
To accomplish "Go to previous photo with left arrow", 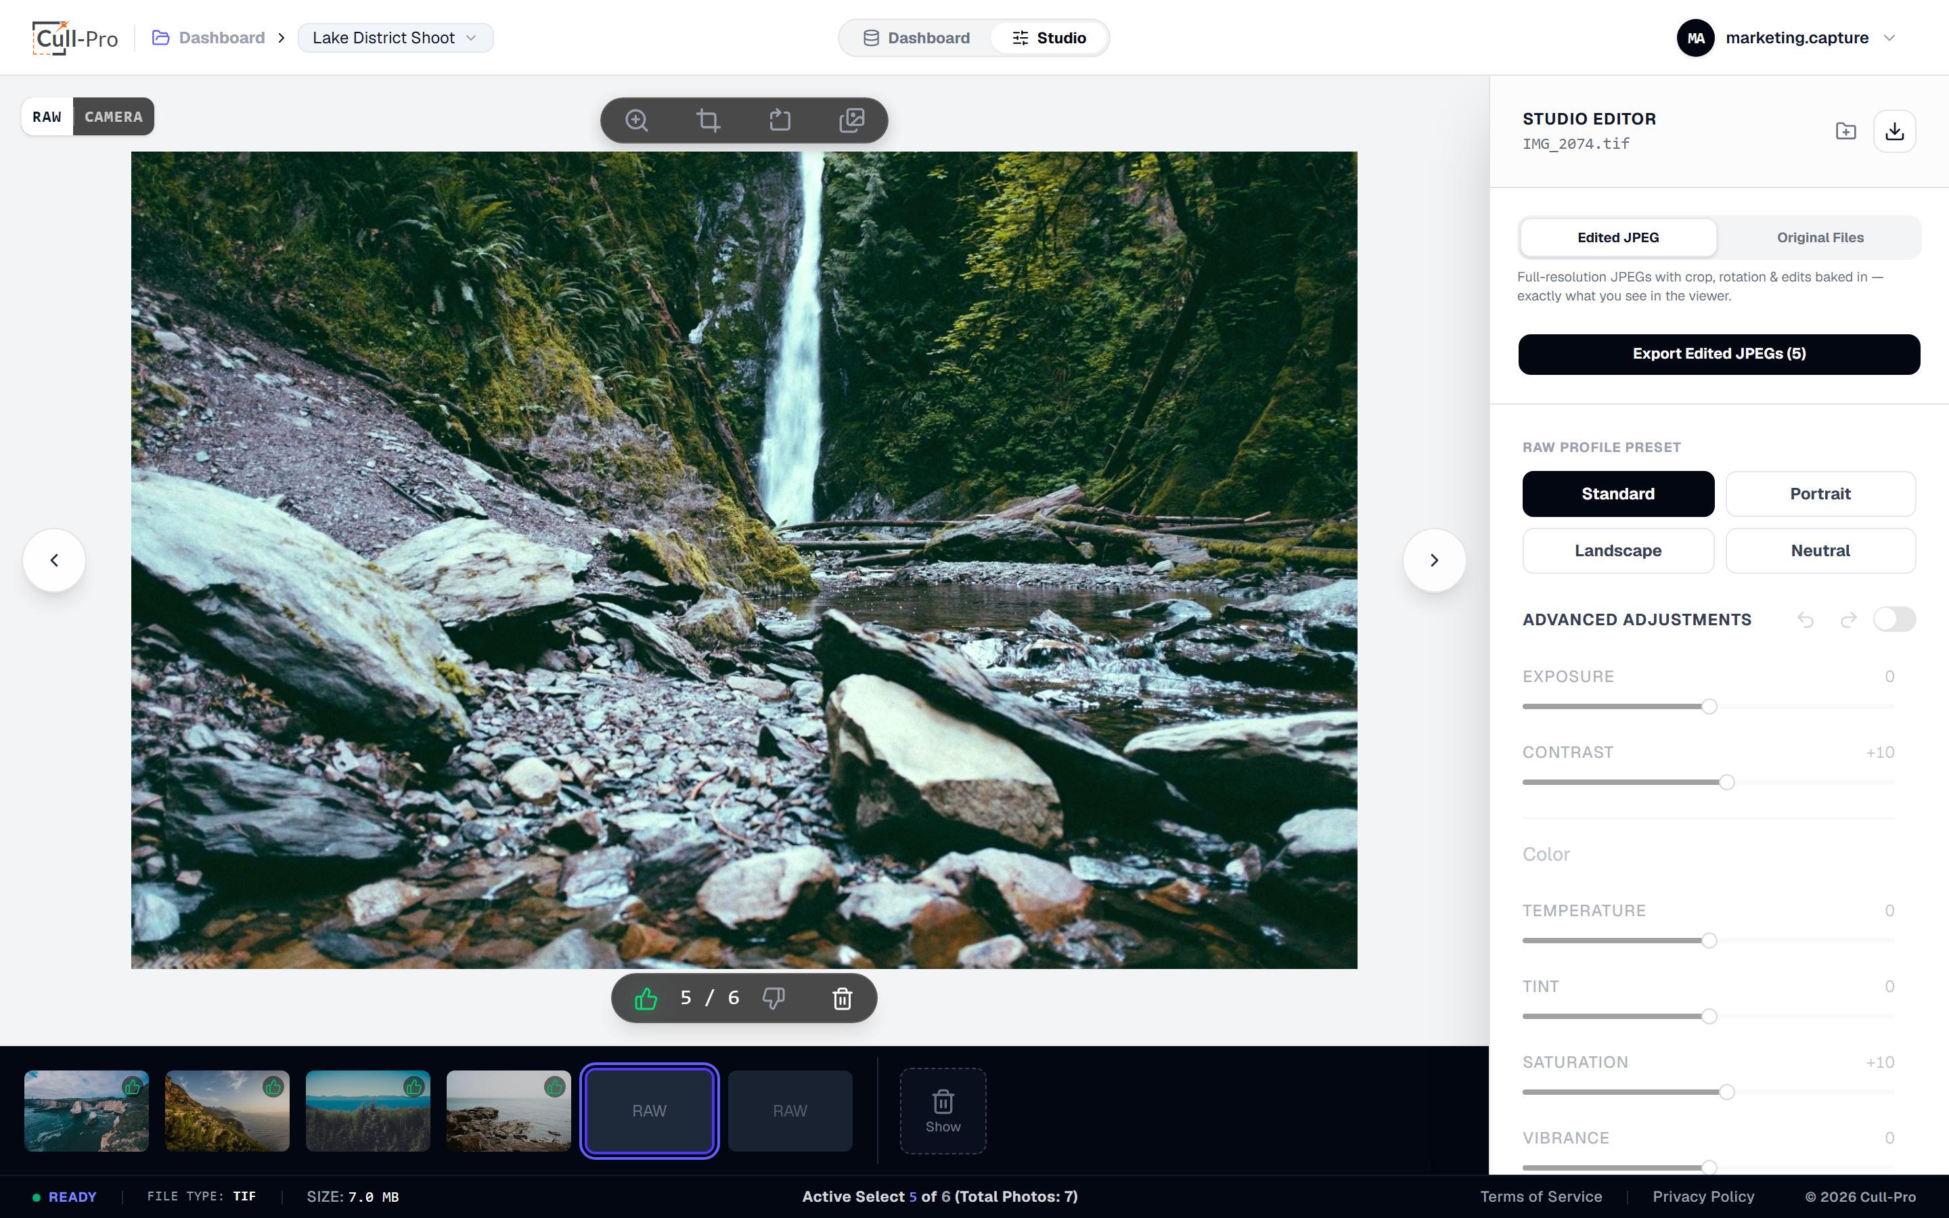I will (54, 561).
